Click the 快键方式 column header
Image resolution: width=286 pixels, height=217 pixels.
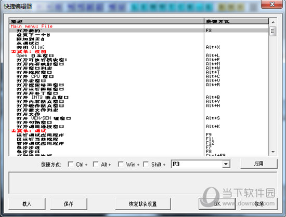237,21
